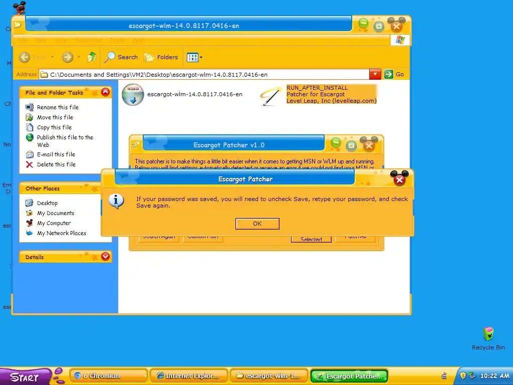The image size is (513, 385).
Task: Select the escargot-wlm installer file icon
Action: [133, 95]
